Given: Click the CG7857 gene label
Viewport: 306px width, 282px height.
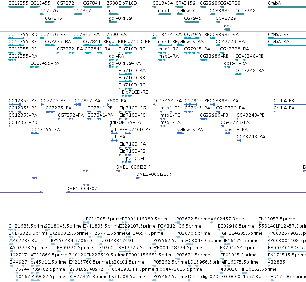Looking at the screenshot, I should 82,11.
